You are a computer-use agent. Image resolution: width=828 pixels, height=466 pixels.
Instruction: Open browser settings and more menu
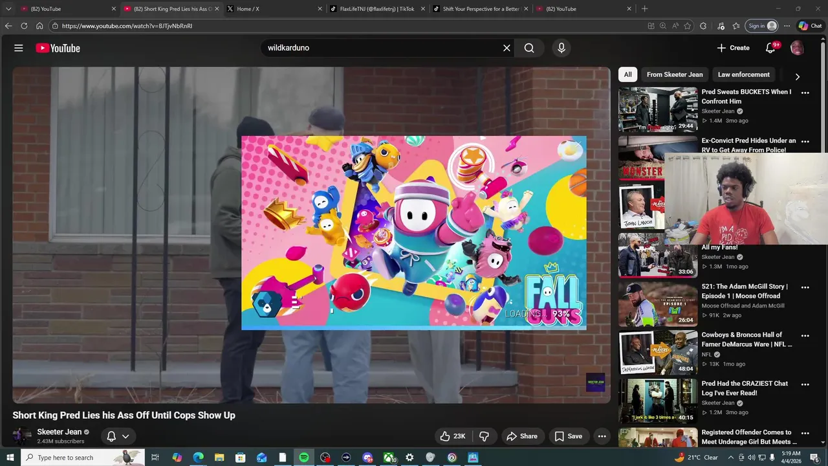tap(787, 26)
